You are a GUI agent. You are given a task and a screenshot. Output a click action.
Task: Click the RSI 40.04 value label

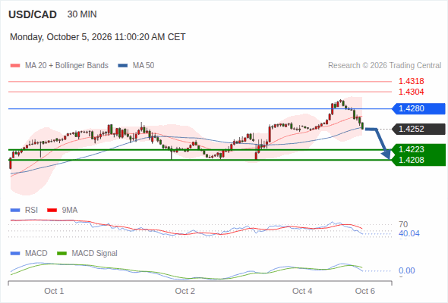[409, 234]
